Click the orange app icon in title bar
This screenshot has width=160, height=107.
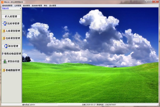tap(2, 2)
